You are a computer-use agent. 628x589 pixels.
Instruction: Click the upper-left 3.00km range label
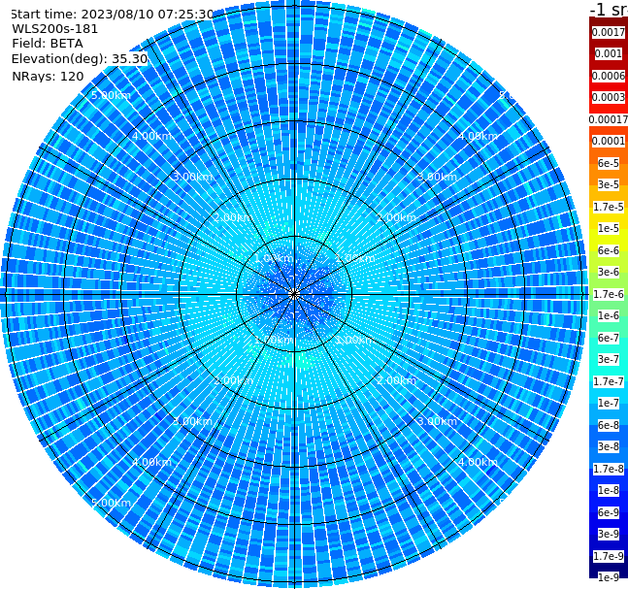click(x=192, y=177)
